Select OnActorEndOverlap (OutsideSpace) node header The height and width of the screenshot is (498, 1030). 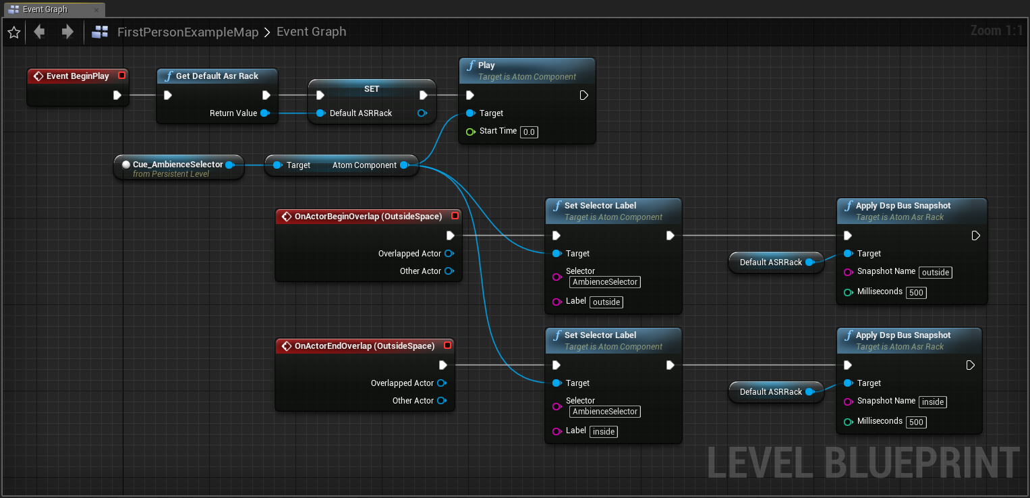tap(365, 346)
